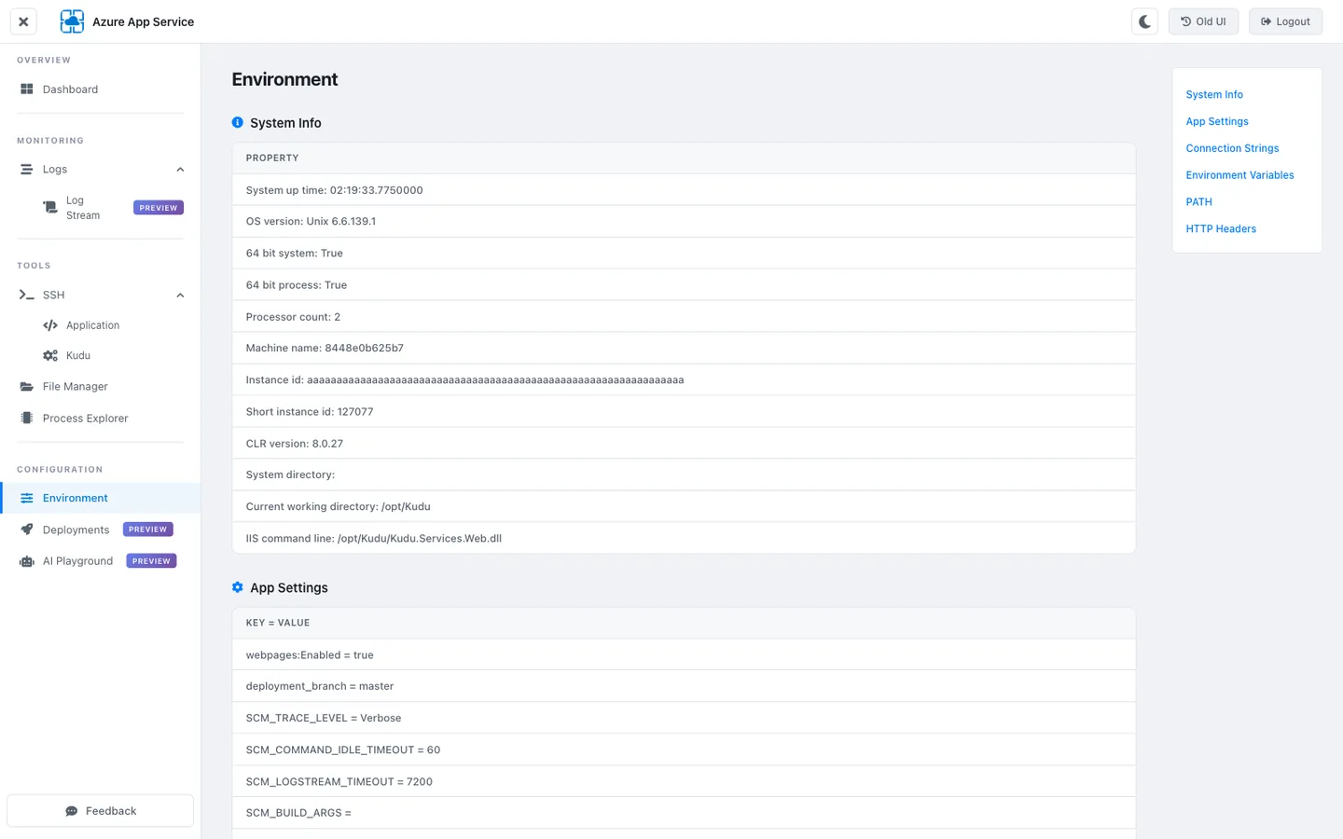This screenshot has height=839, width=1343.
Task: Click the Azure App Service cloud logo
Action: point(72,21)
